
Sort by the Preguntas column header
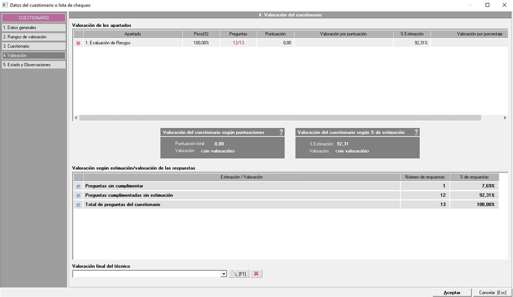[238, 34]
